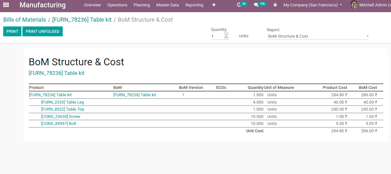Click the plus icon in the navbar

214,5
